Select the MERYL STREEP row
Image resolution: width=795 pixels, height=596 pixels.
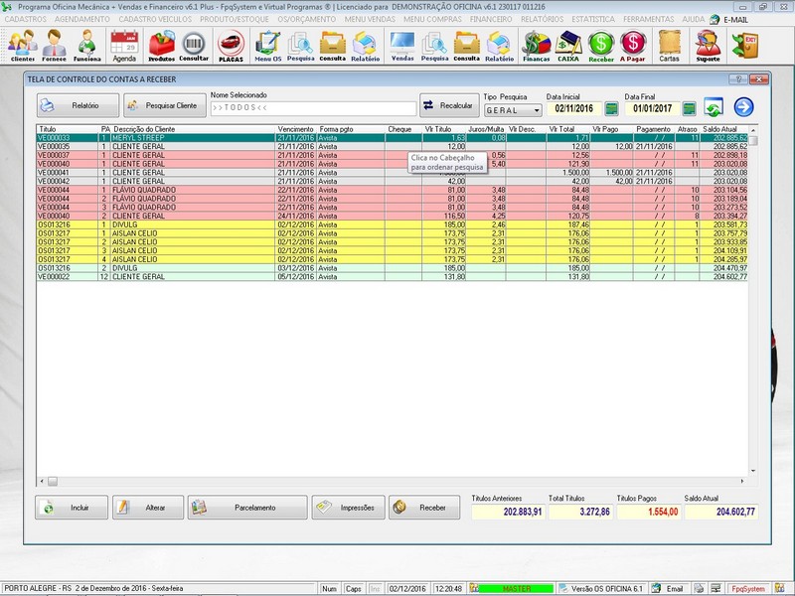coord(392,138)
